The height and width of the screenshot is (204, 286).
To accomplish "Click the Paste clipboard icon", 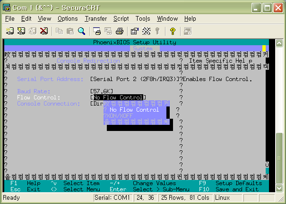I will click(70, 31).
